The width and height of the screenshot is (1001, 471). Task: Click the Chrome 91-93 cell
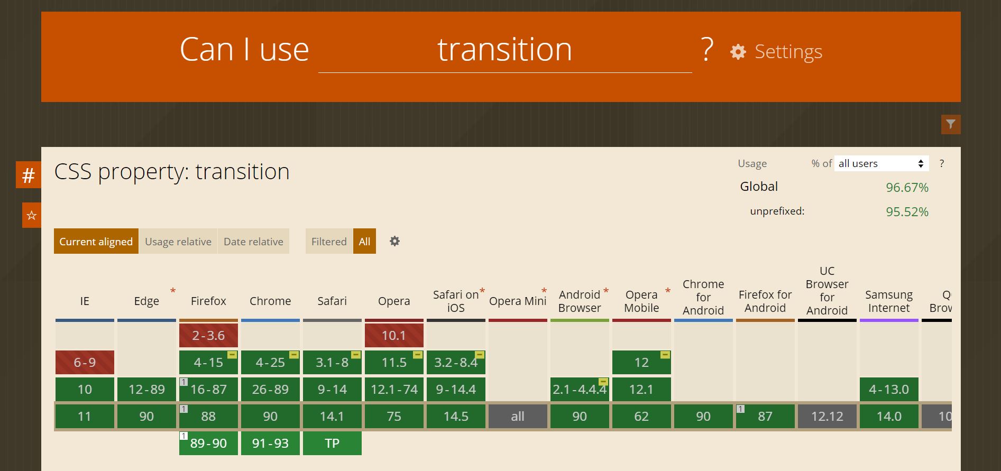(270, 443)
